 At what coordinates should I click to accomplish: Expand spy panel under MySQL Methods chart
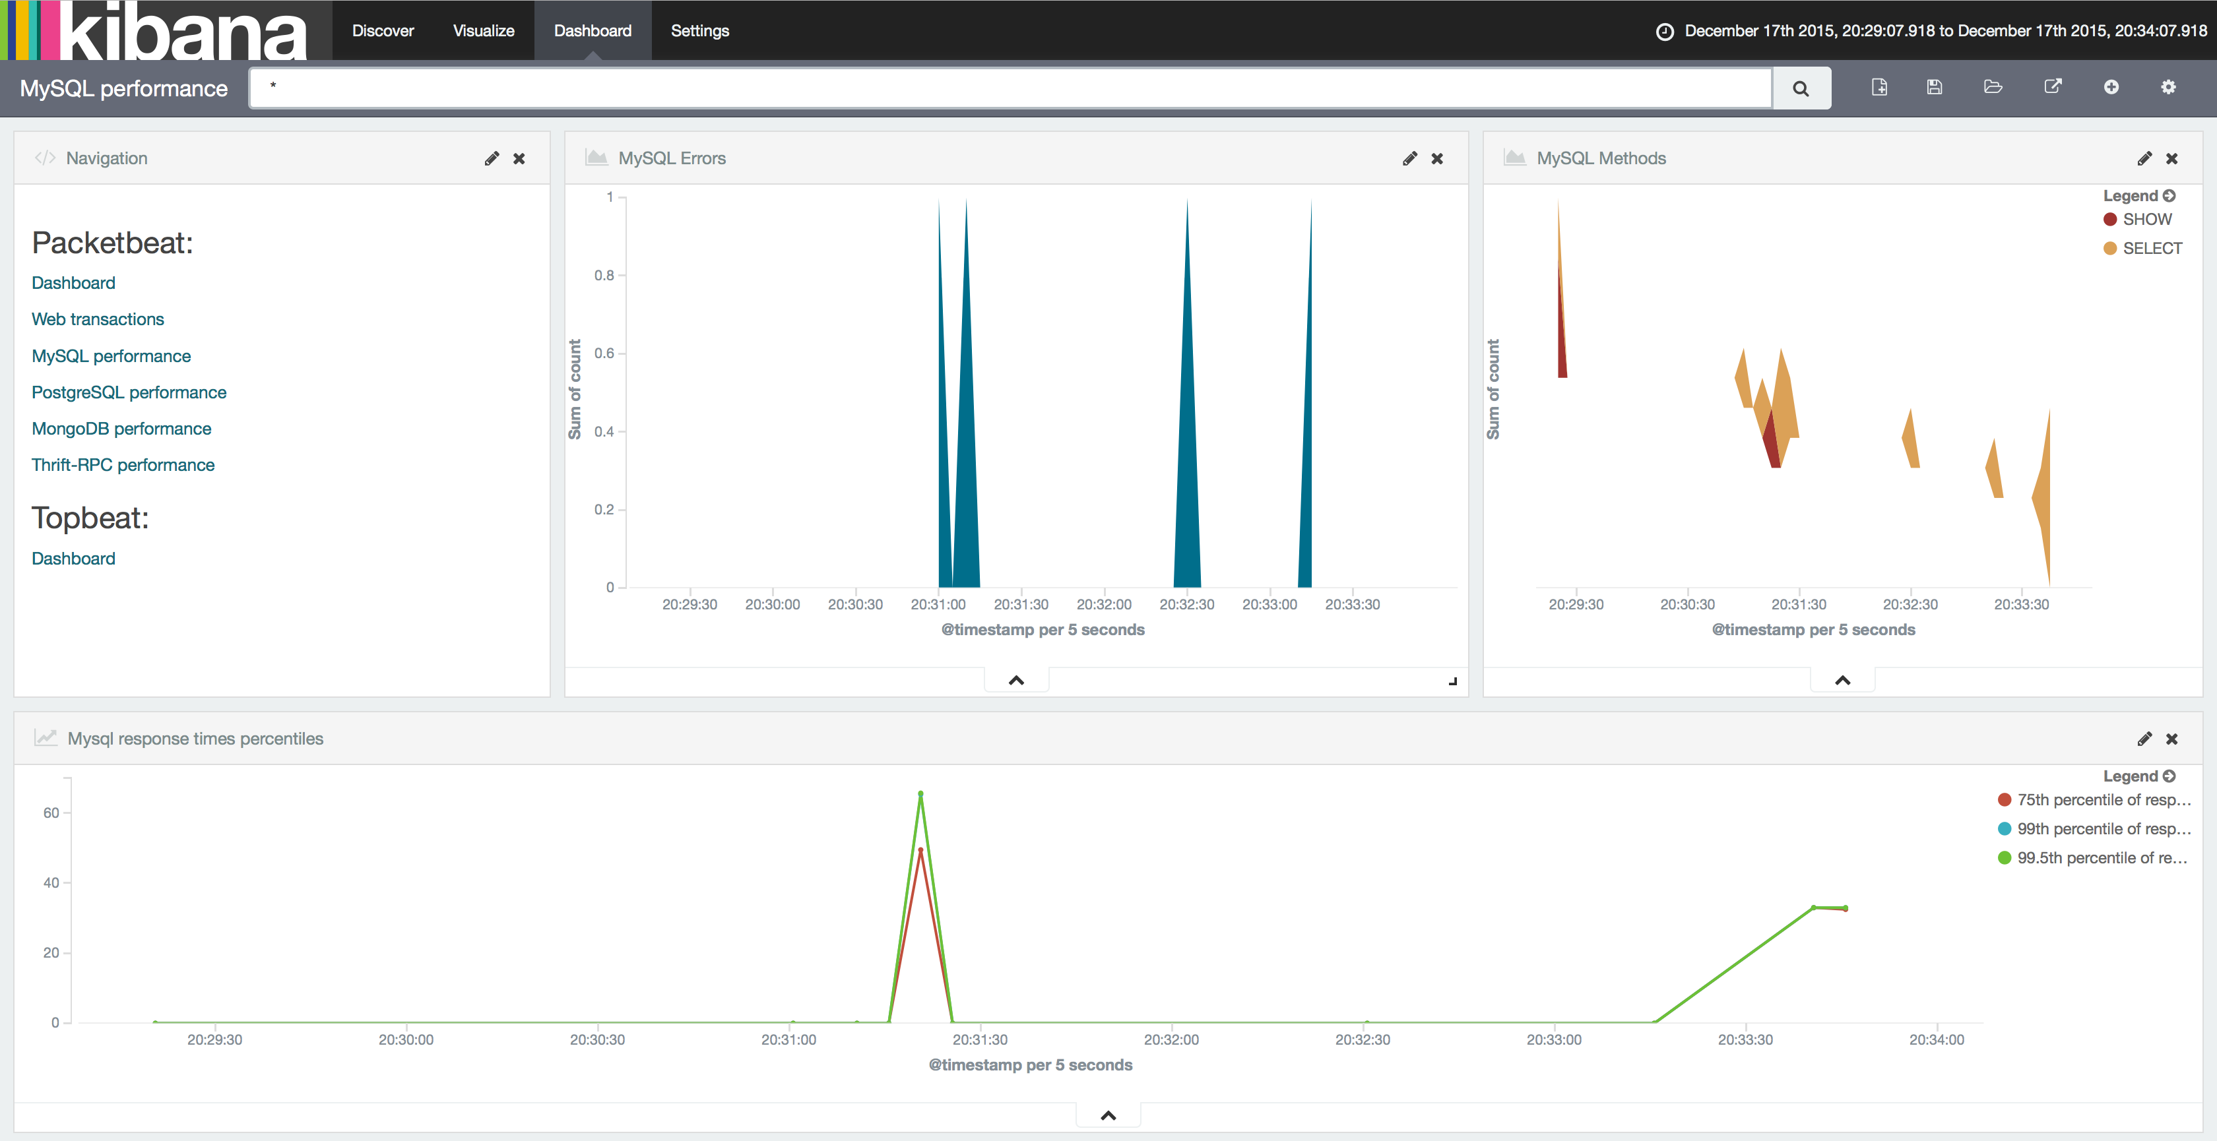(1843, 681)
